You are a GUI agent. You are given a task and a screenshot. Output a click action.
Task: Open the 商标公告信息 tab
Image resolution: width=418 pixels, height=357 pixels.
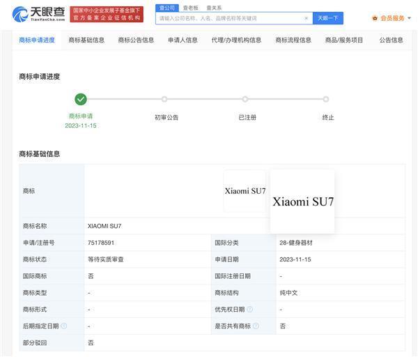point(136,40)
